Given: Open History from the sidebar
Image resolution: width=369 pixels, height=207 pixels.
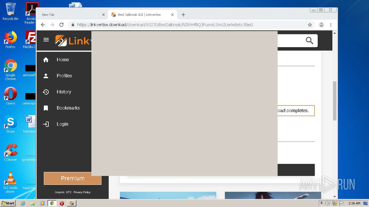Looking at the screenshot, I should 64,92.
